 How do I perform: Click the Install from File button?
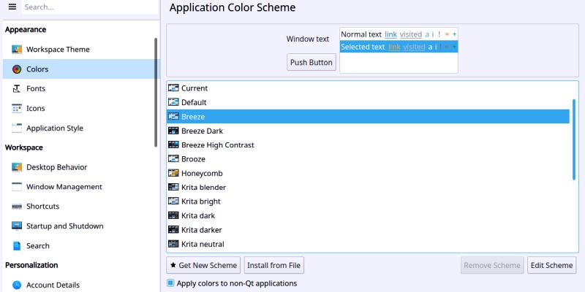(x=274, y=265)
